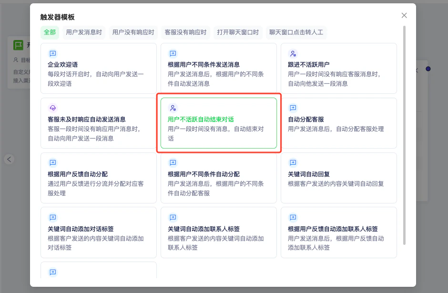Click the icon on 关键词自动回复 card
Image resolution: width=448 pixels, height=293 pixels.
pos(293,163)
